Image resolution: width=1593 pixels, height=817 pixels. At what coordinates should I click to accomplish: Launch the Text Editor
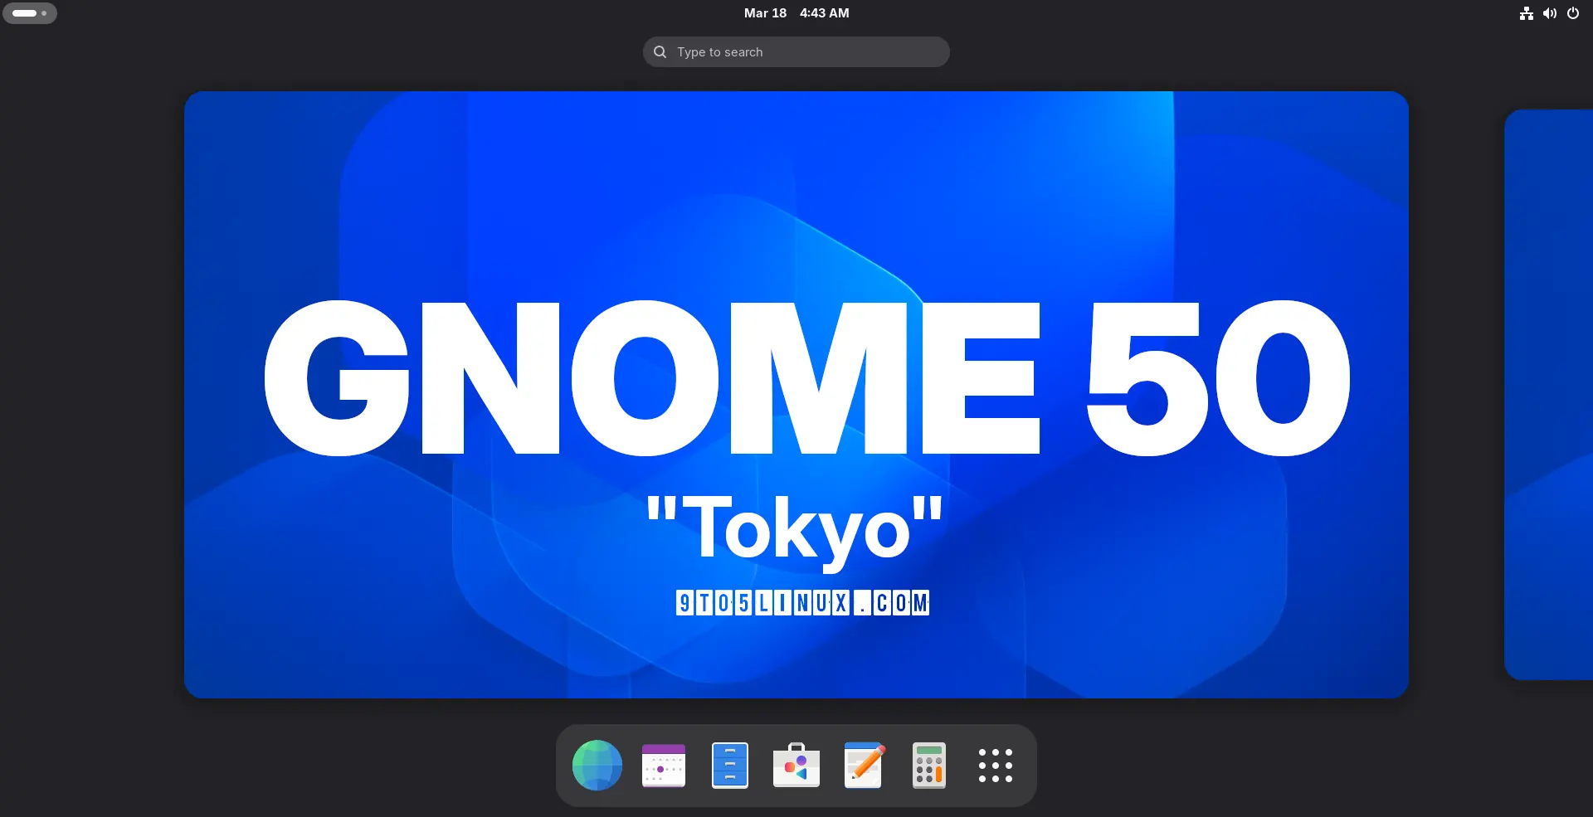pos(862,765)
